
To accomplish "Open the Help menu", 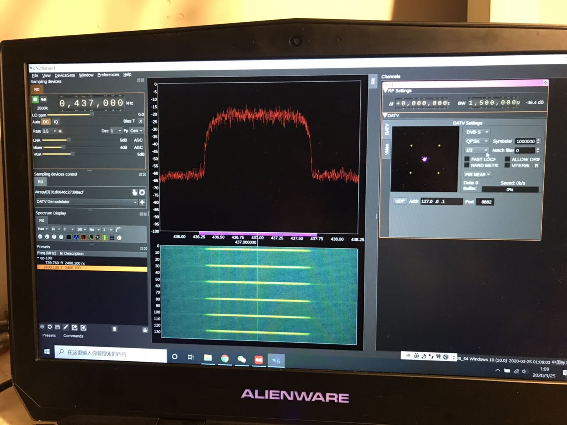I will (x=127, y=74).
